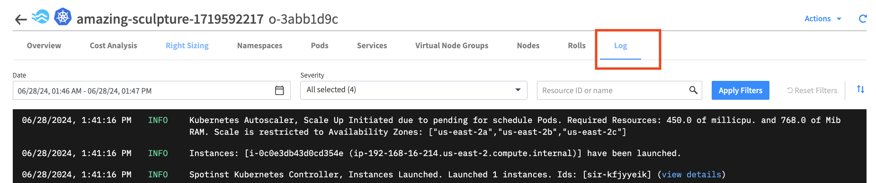Select the Right Sizing tab
876x183 pixels.
[x=187, y=45]
